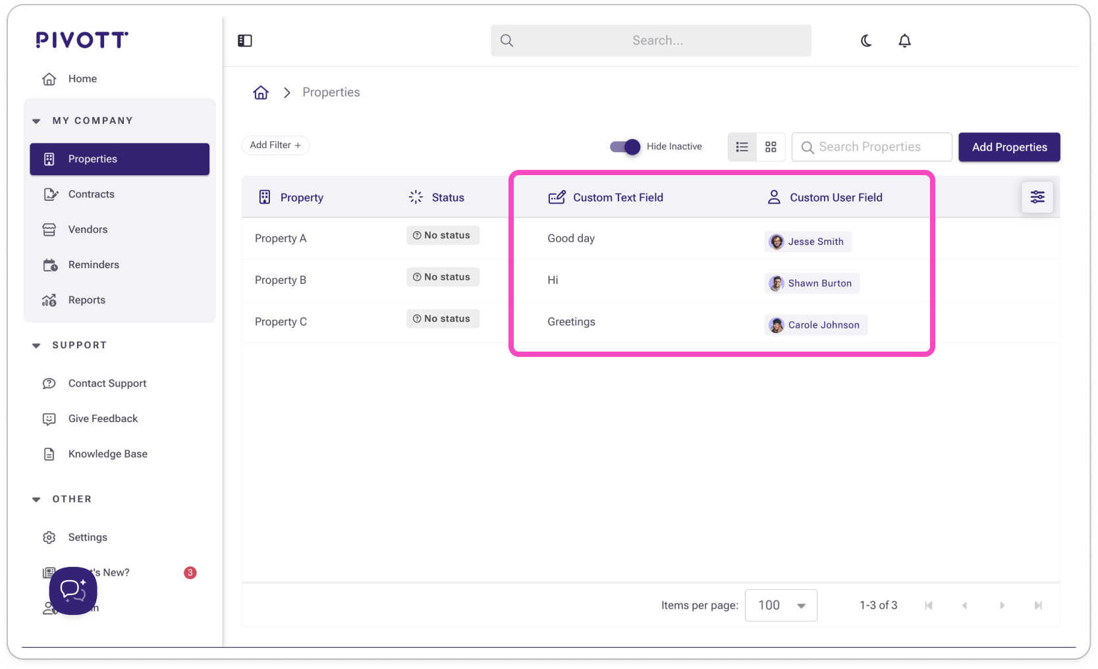Image resolution: width=1098 pixels, height=669 pixels.
Task: Click Properties breadcrumb link
Action: tap(331, 93)
